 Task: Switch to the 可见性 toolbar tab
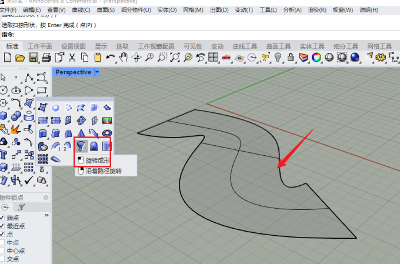(x=193, y=46)
